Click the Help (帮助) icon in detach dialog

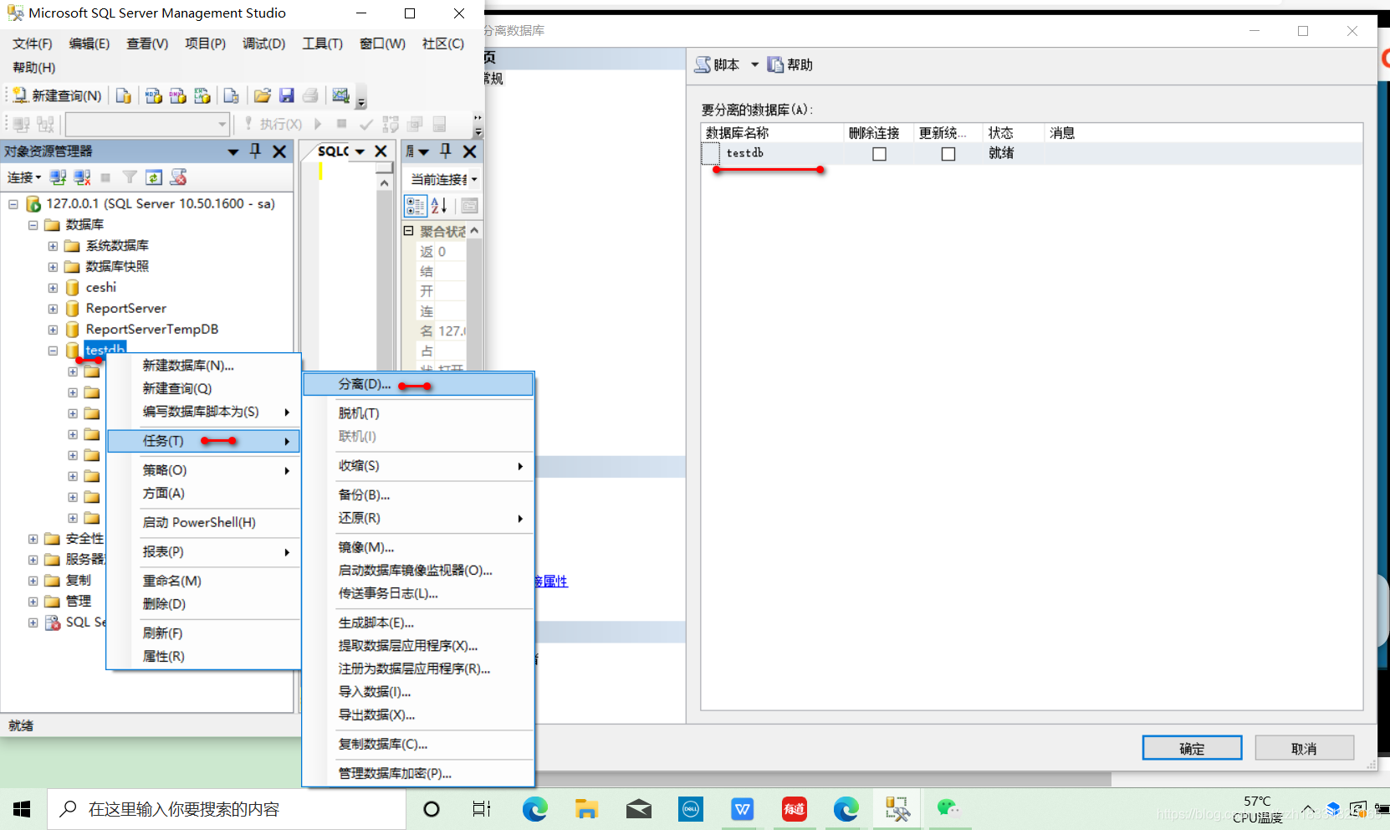[x=775, y=64]
